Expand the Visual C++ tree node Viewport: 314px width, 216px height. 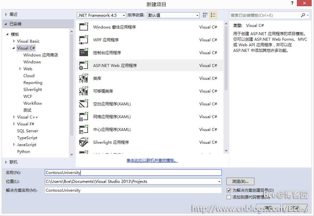(x=14, y=117)
